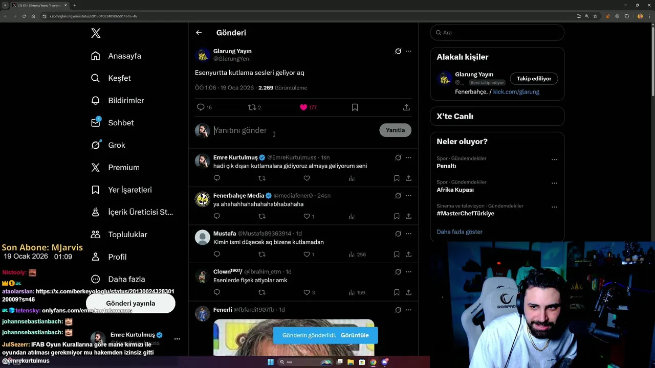Open account menu dots beside Emre Kurtulmuş

pyautogui.click(x=177, y=339)
